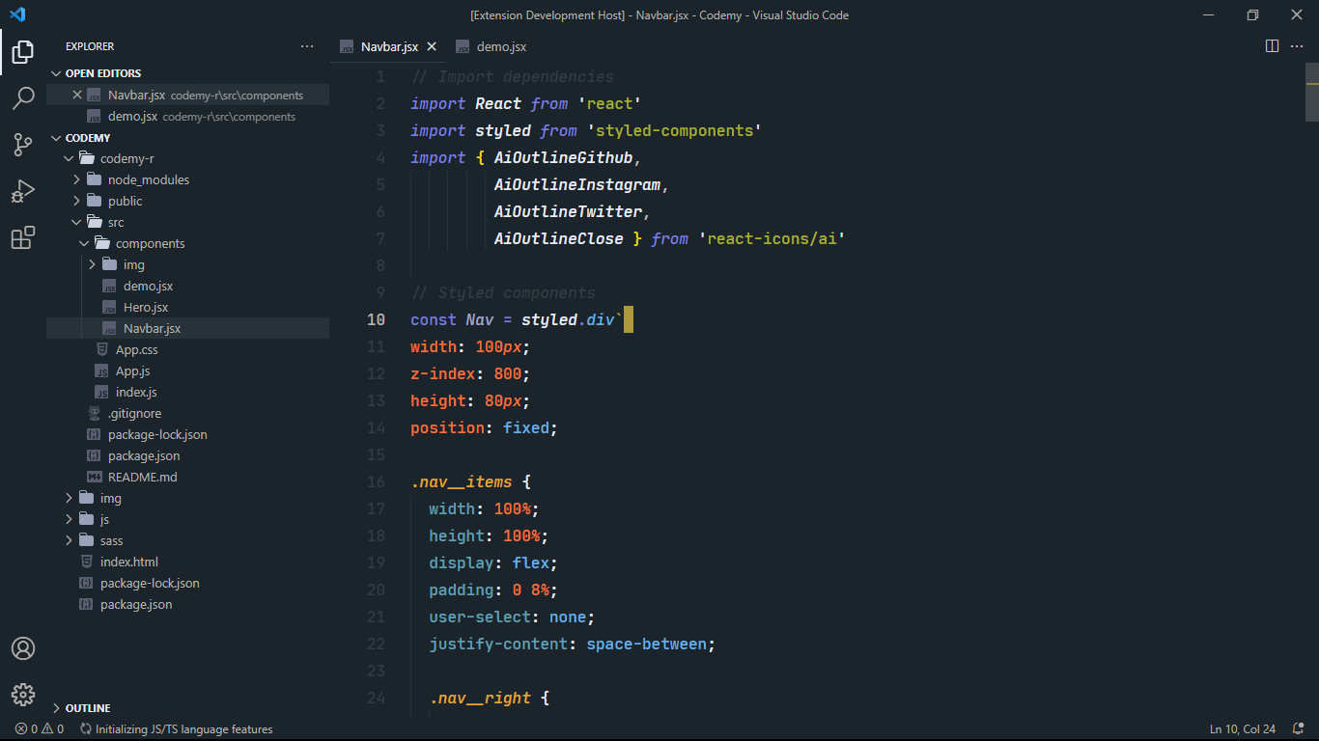This screenshot has width=1319, height=741.
Task: Select Navbar.jsx in file tree
Action: tap(187, 328)
